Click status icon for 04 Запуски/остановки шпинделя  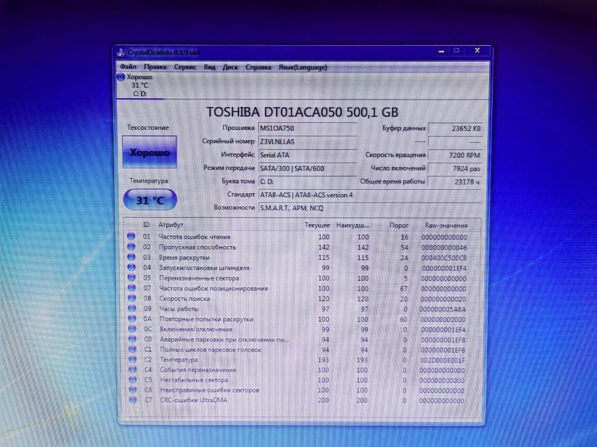pos(132,267)
